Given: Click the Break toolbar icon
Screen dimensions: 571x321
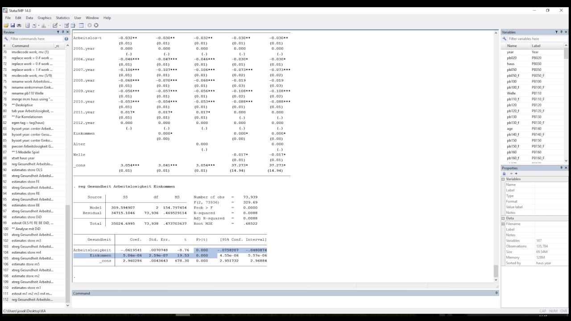Looking at the screenshot, I should (x=96, y=25).
